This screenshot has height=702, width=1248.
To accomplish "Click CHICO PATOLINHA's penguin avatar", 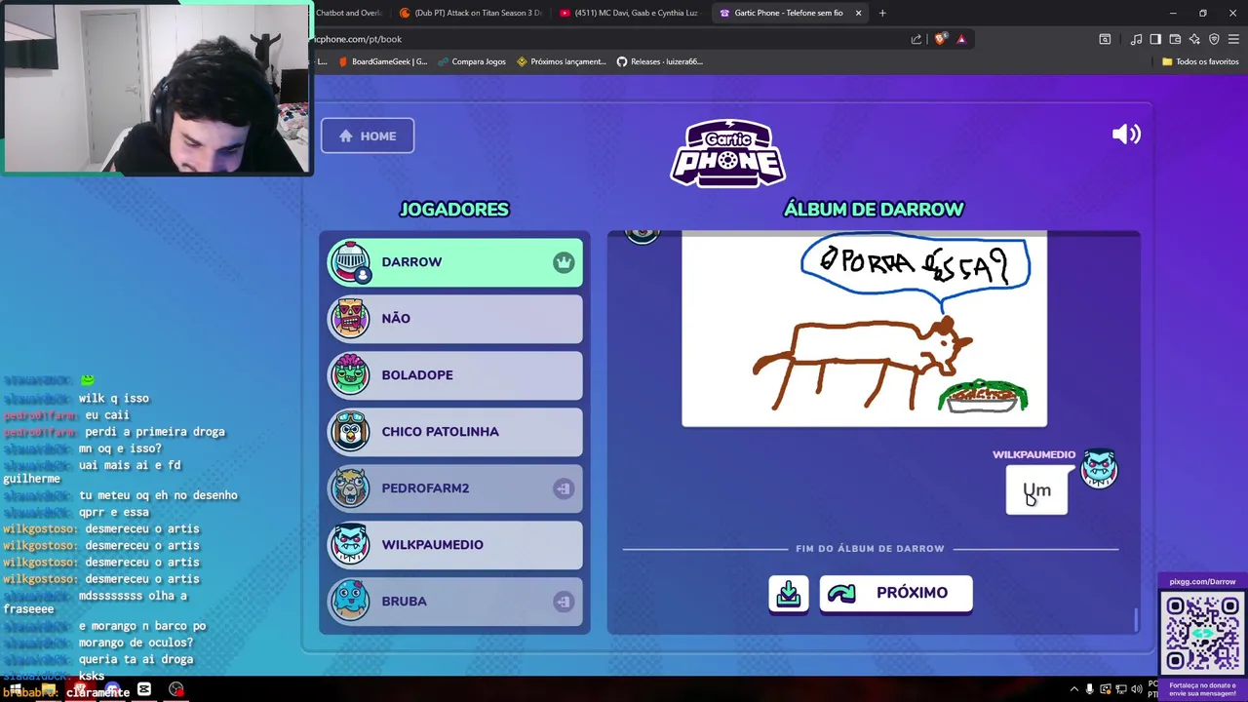I will coord(350,432).
